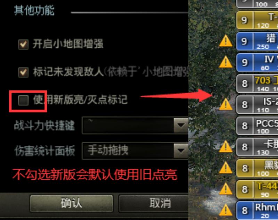This screenshot has height=220, width=278.
Task: Click the 战斗力快捷键 hotkey field
Action: tap(135, 125)
